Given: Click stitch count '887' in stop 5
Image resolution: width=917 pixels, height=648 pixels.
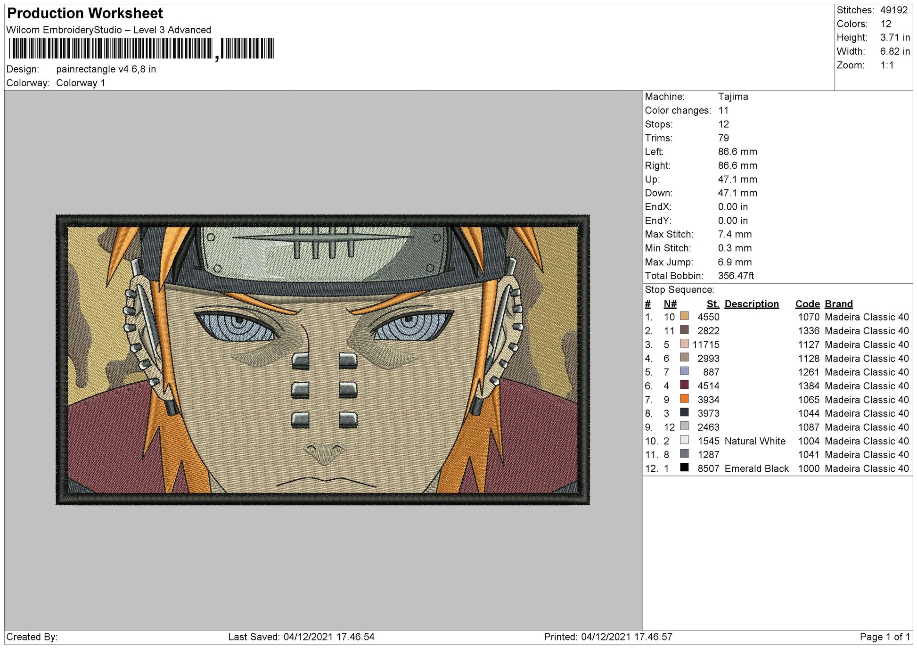Looking at the screenshot, I should tap(712, 372).
